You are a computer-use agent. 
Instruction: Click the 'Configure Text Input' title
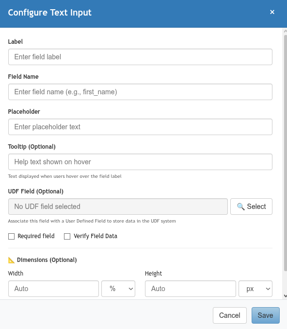(x=49, y=13)
